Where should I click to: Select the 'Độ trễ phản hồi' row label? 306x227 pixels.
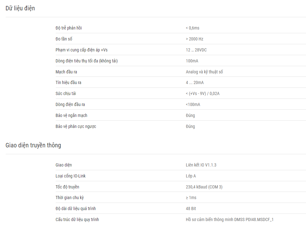(69, 28)
